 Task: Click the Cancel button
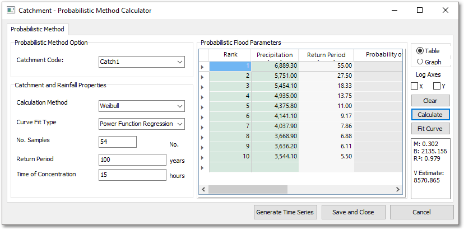tap(421, 212)
